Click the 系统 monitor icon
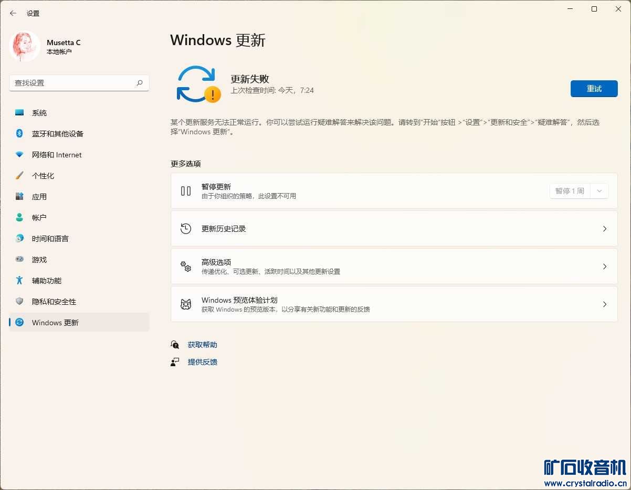 click(x=19, y=113)
